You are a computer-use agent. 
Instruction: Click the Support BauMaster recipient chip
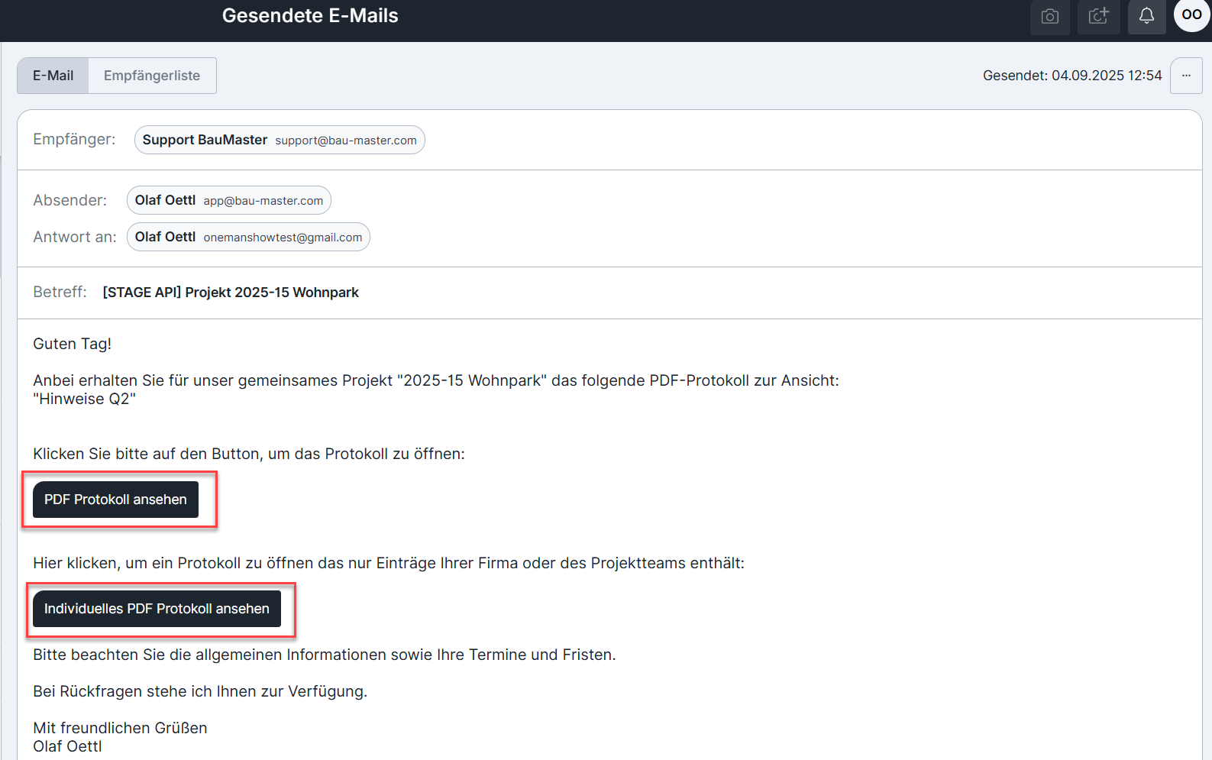[280, 140]
